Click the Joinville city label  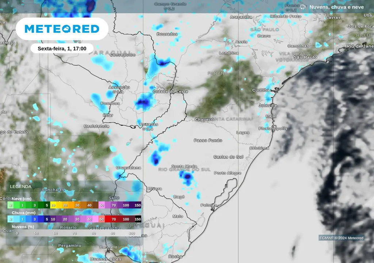[268, 106]
